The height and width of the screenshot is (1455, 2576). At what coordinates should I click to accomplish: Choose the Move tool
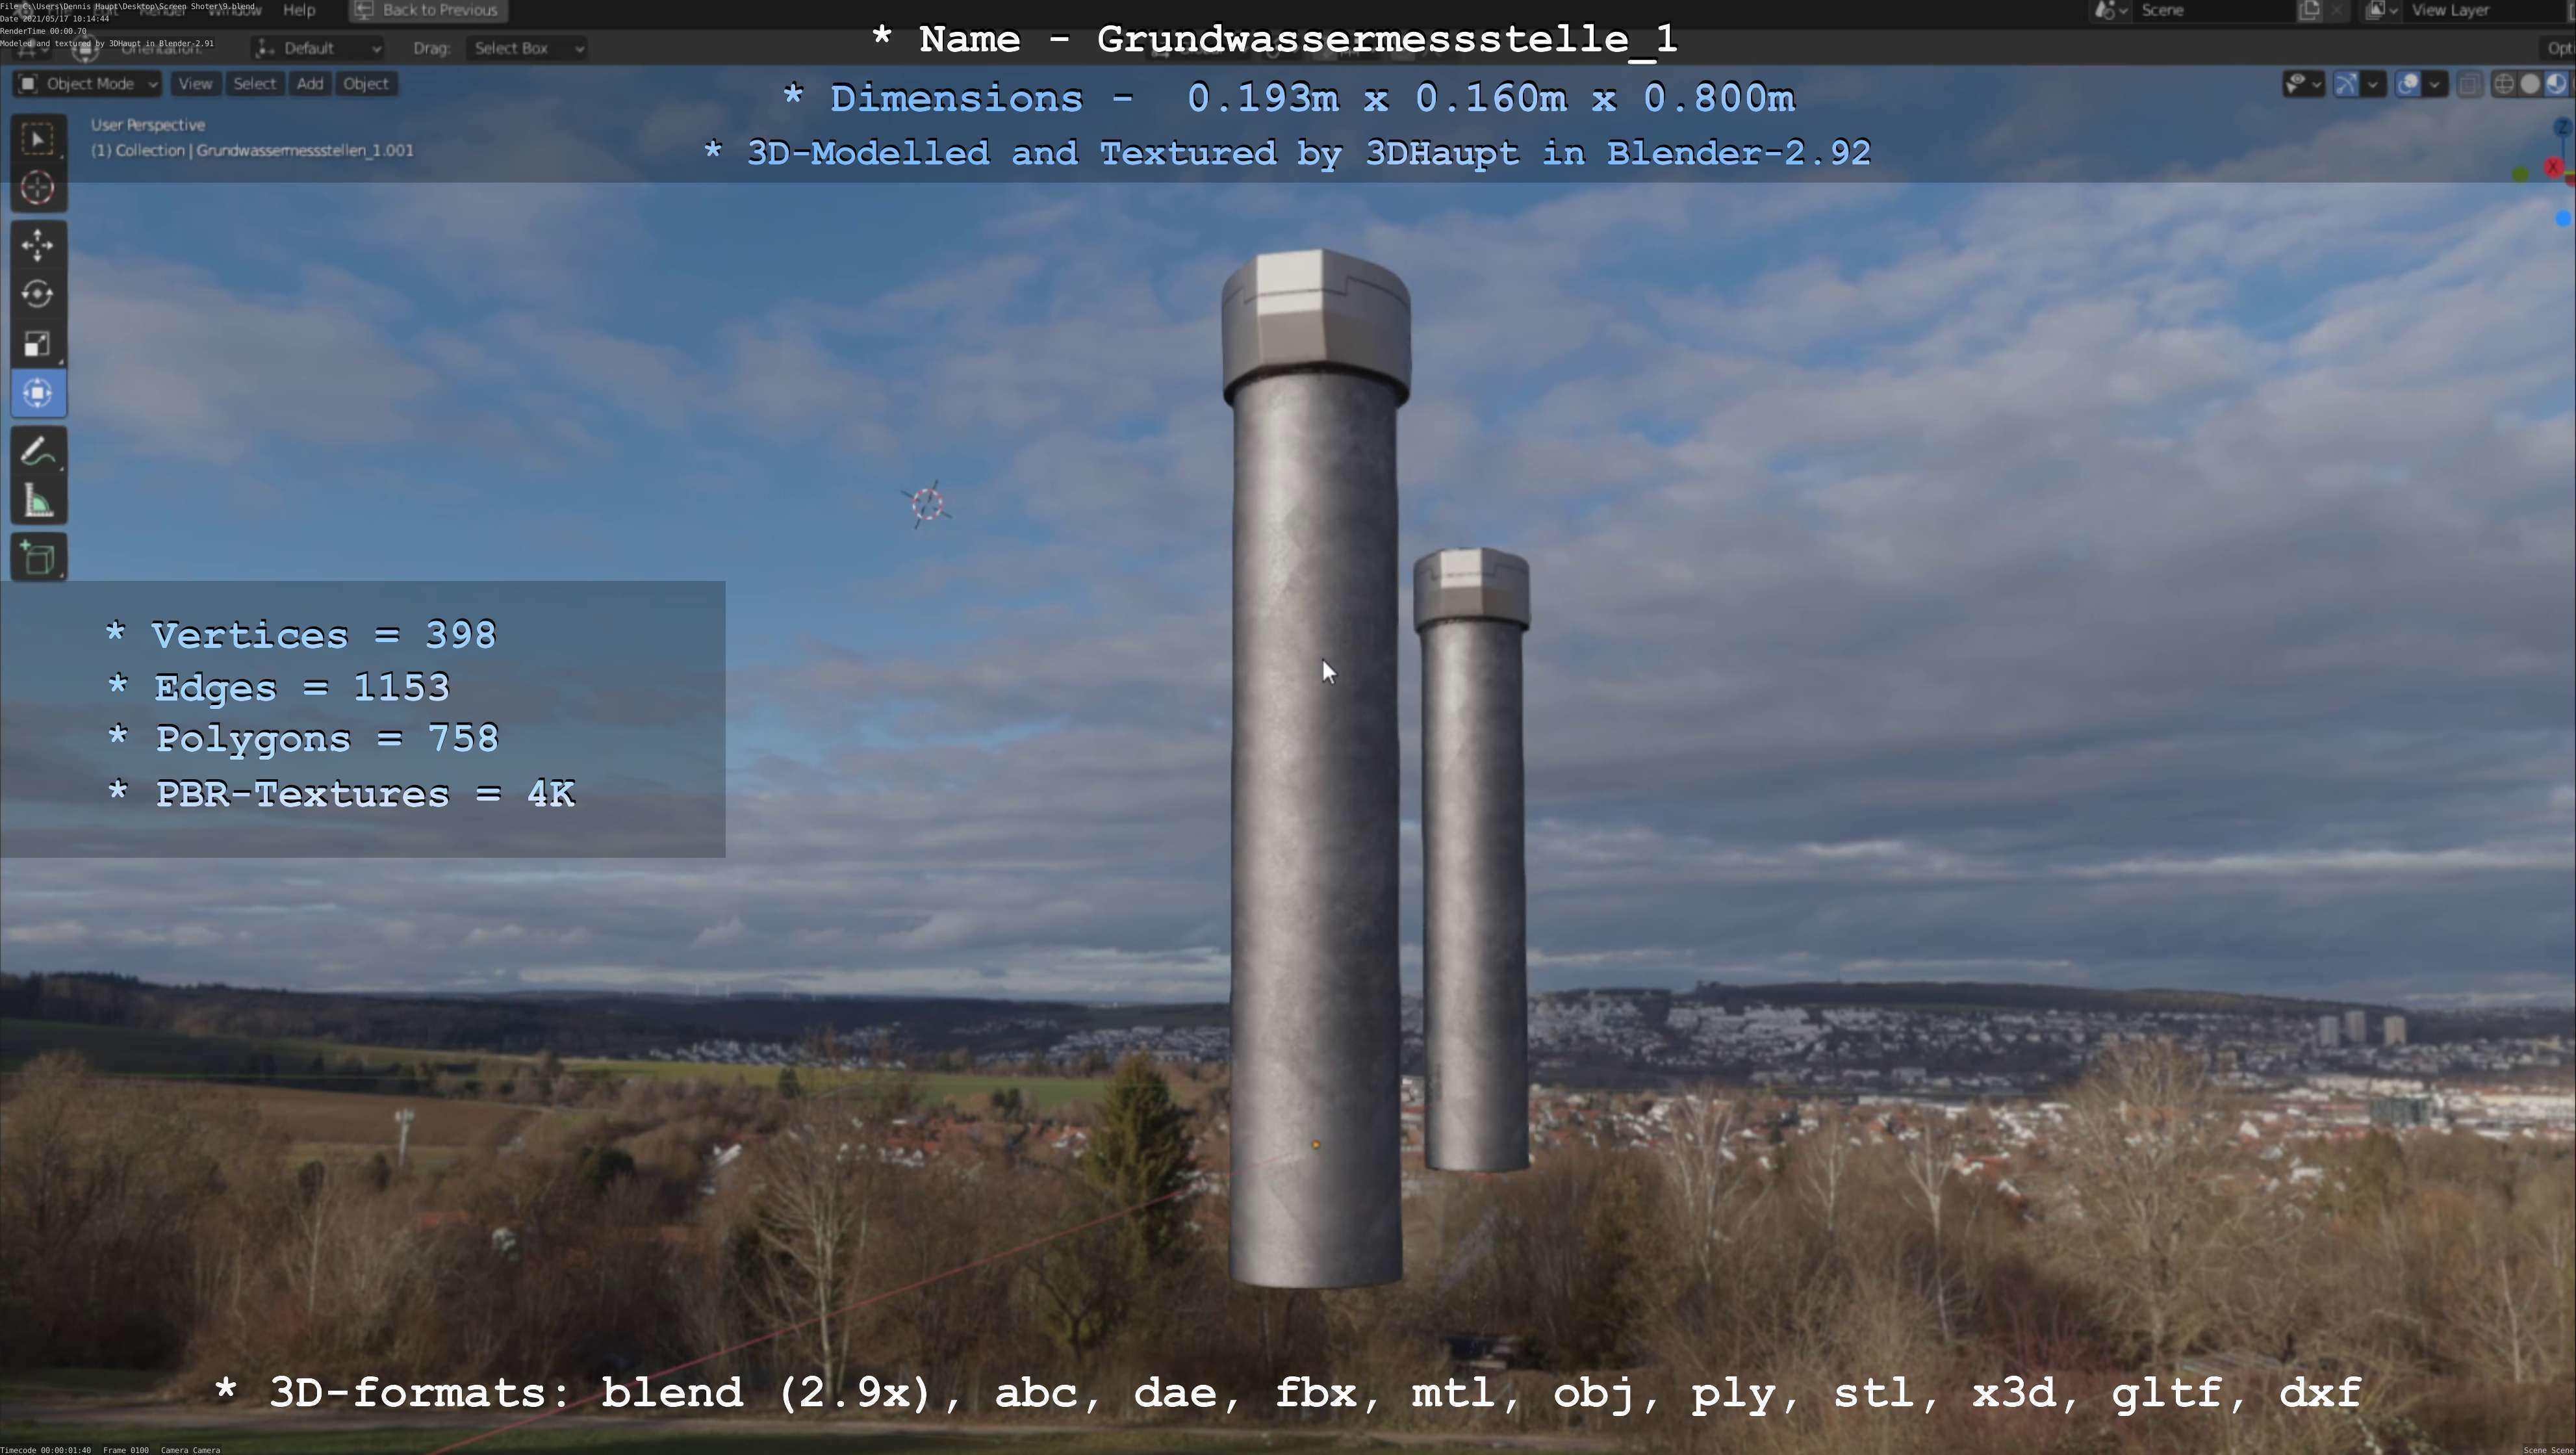(x=38, y=246)
